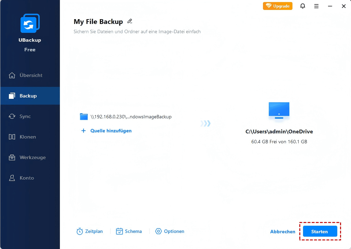Click the orange Upgrade button
351x249 pixels.
(x=278, y=6)
